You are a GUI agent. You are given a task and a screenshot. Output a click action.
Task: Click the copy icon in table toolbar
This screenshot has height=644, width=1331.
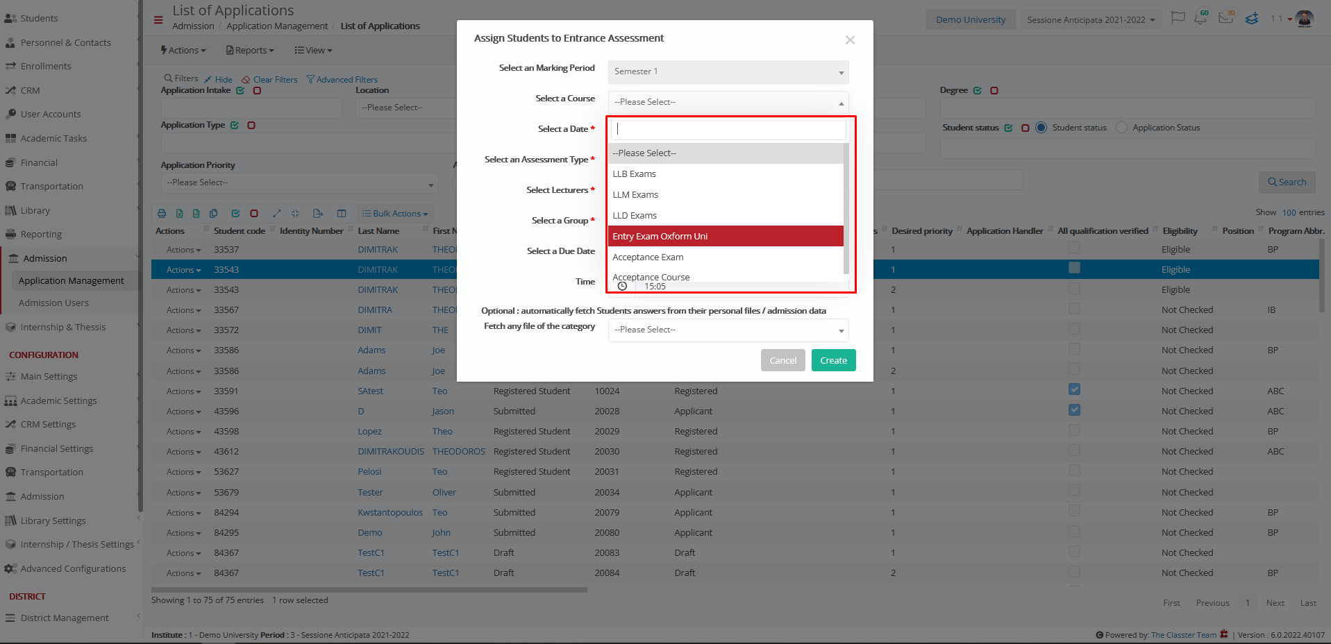[213, 214]
